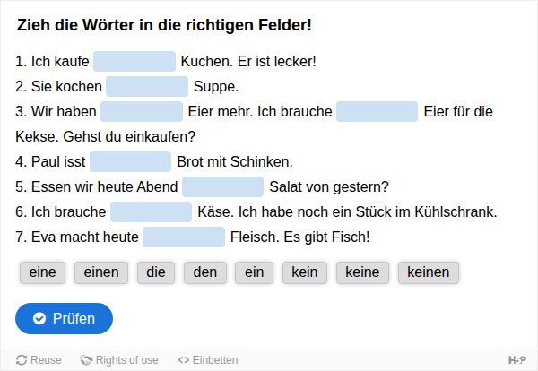Select the word tile 'kein'
This screenshot has height=371, width=538.
(305, 272)
